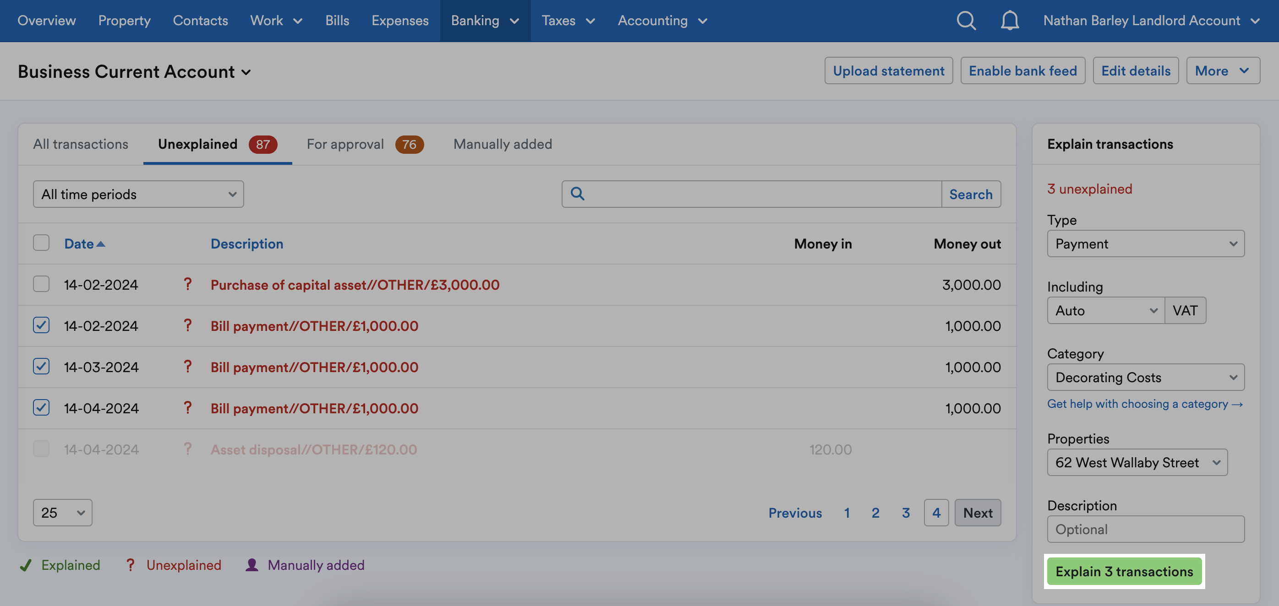This screenshot has width=1279, height=606.
Task: Focus the optional Description text field
Action: pyautogui.click(x=1145, y=529)
